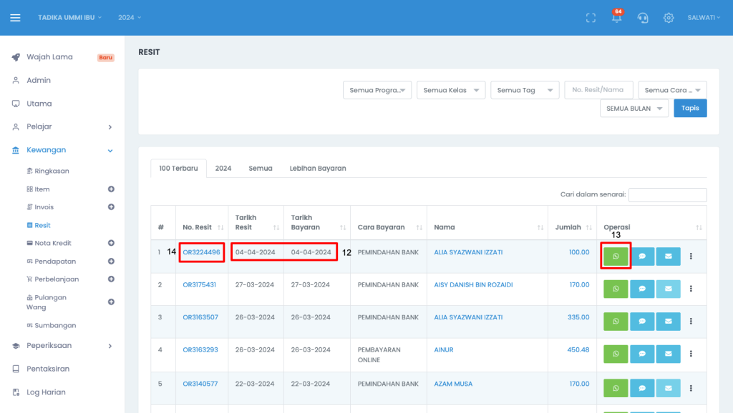Click email icon for AISY DANISH row

click(668, 289)
